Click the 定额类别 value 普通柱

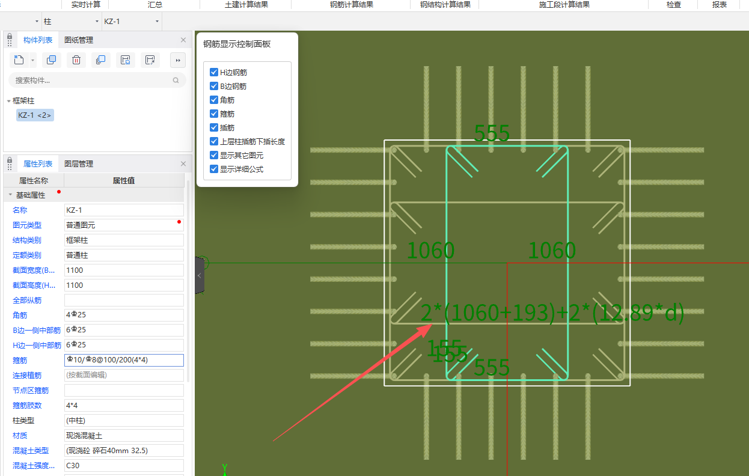[x=124, y=255]
